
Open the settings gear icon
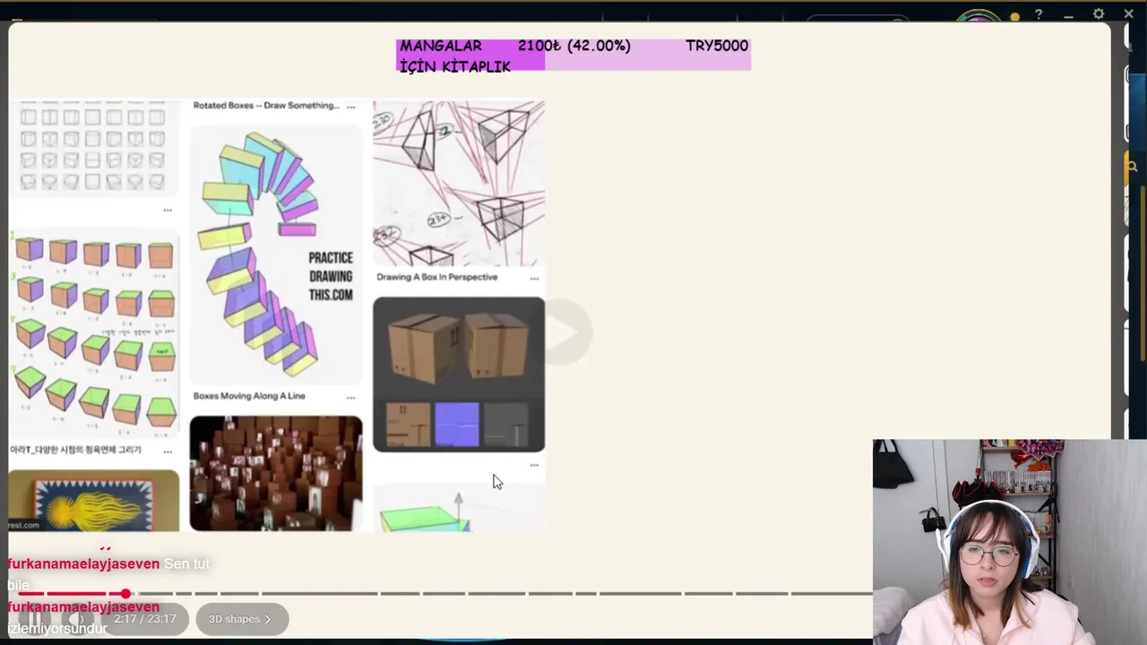(1099, 14)
